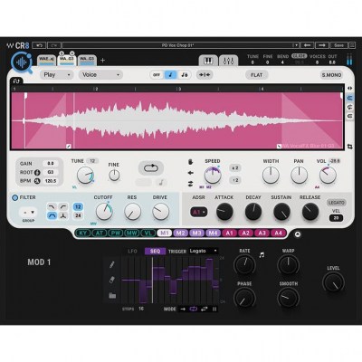Select the 24 dB filter slope
The width and height of the screenshot is (362, 362).
tap(78, 215)
